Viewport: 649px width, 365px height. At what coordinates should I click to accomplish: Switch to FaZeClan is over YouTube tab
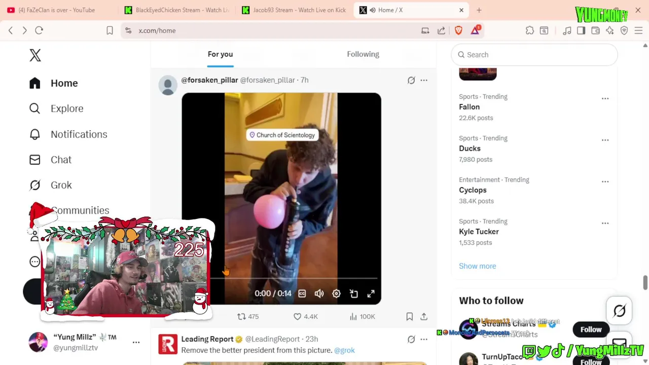[x=57, y=10]
